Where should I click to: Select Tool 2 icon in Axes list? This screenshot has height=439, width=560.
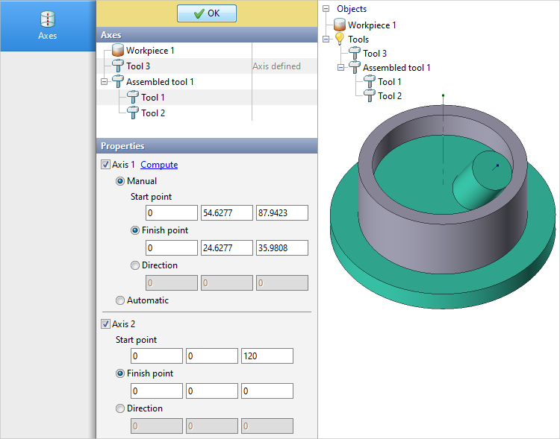point(133,113)
